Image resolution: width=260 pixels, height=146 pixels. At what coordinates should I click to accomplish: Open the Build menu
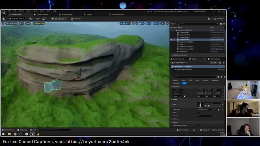coord(35,11)
